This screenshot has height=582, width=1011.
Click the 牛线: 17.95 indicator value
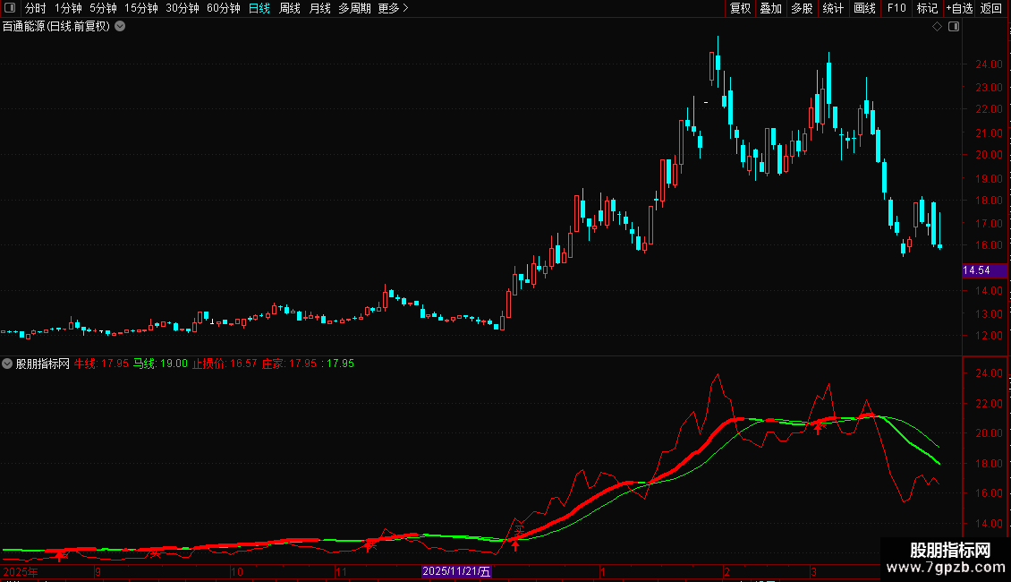(101, 364)
